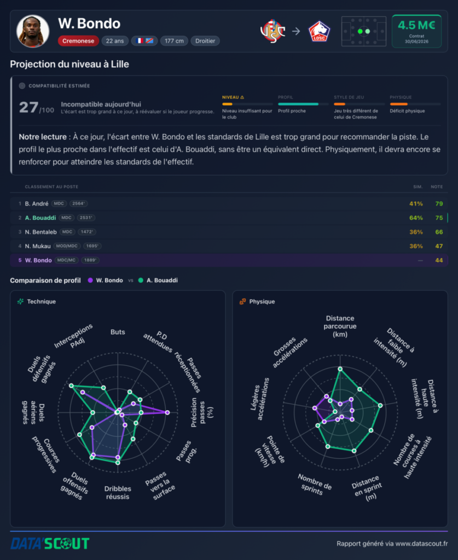Image resolution: width=458 pixels, height=560 pixels.
Task: Click the LOSC Lille club logo
Action: 319,31
